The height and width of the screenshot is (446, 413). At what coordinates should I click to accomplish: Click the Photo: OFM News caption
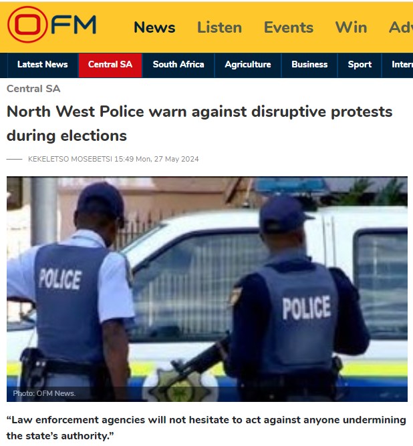[x=44, y=393]
